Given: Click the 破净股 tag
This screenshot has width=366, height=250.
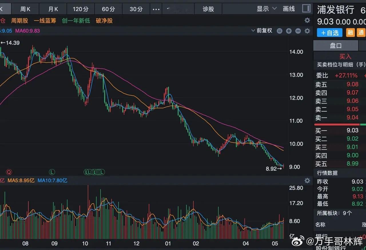Looking at the screenshot, I should pos(104,21).
